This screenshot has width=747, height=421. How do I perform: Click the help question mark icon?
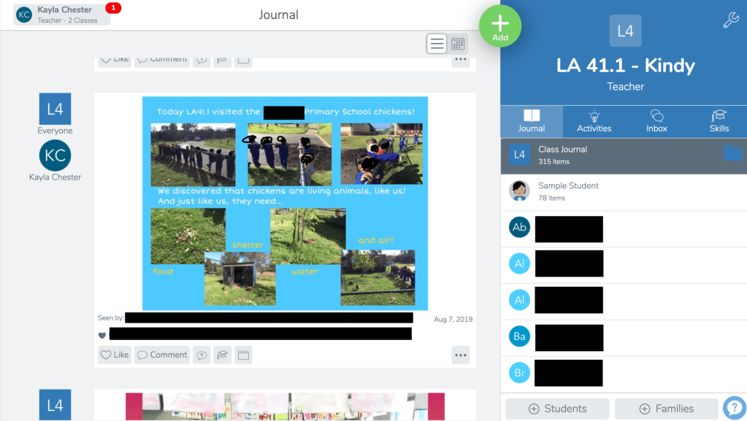734,408
